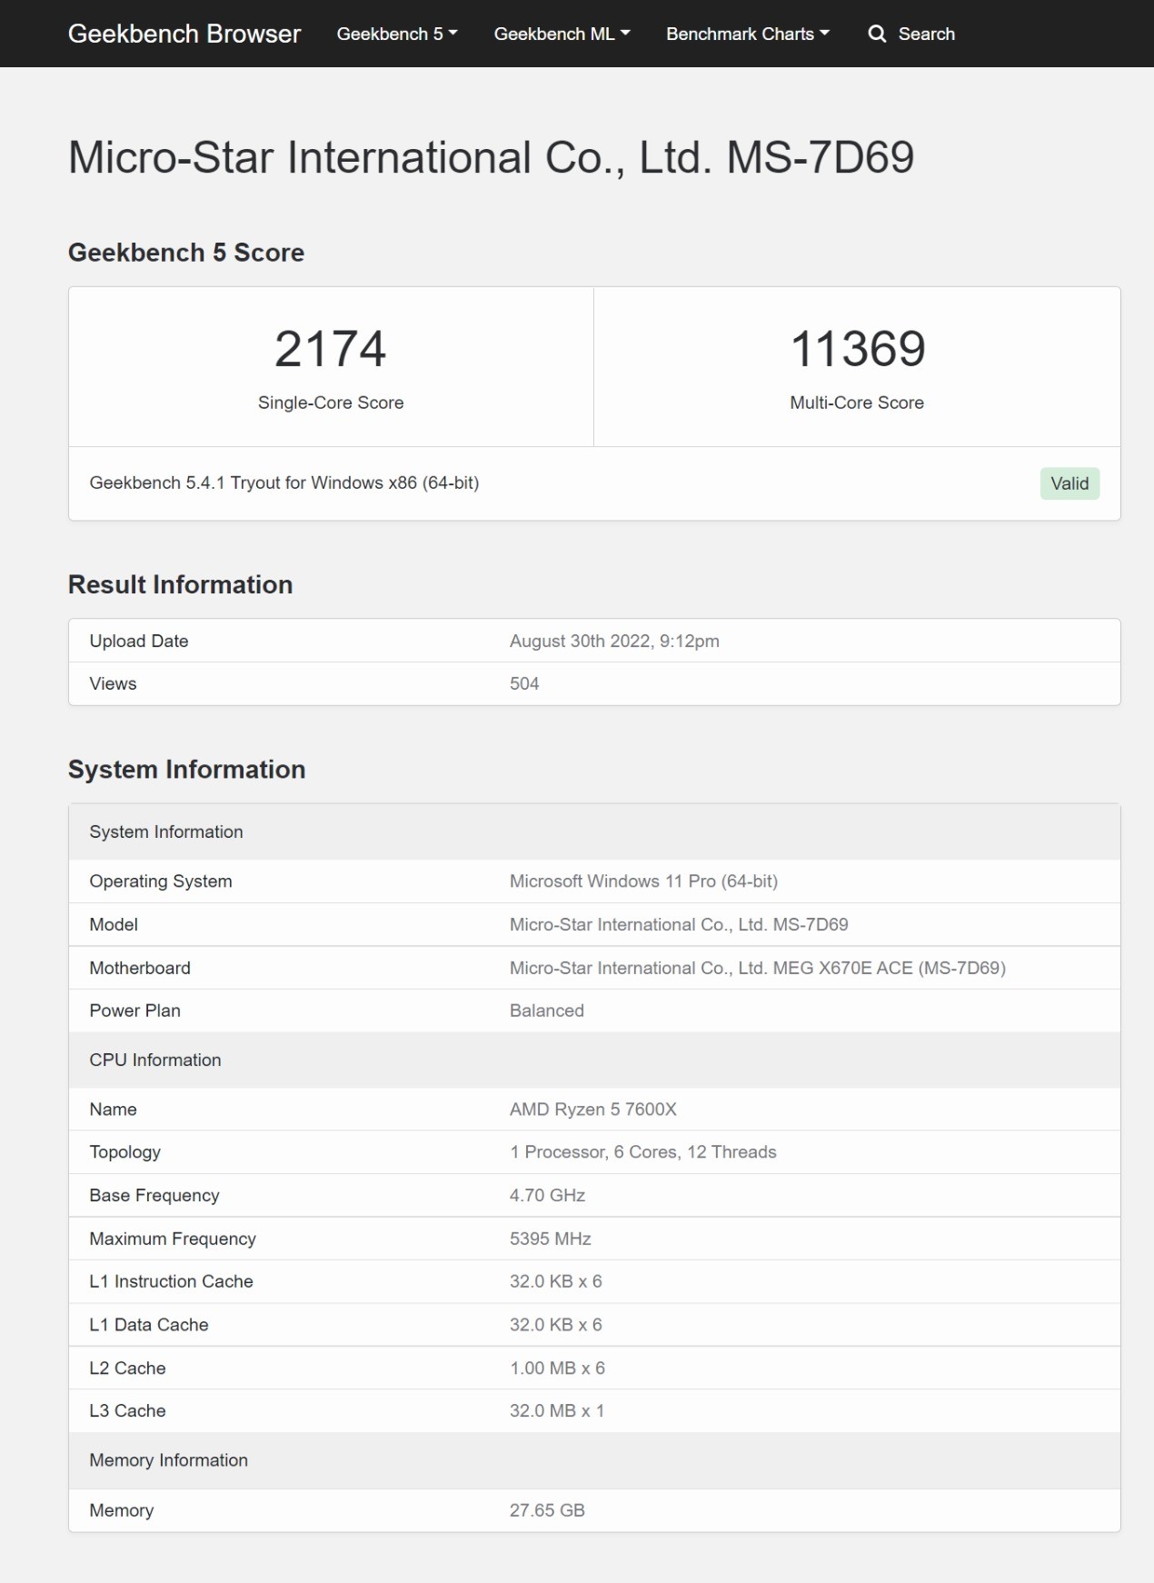Select the 11369 multi-core score value

pyautogui.click(x=858, y=349)
